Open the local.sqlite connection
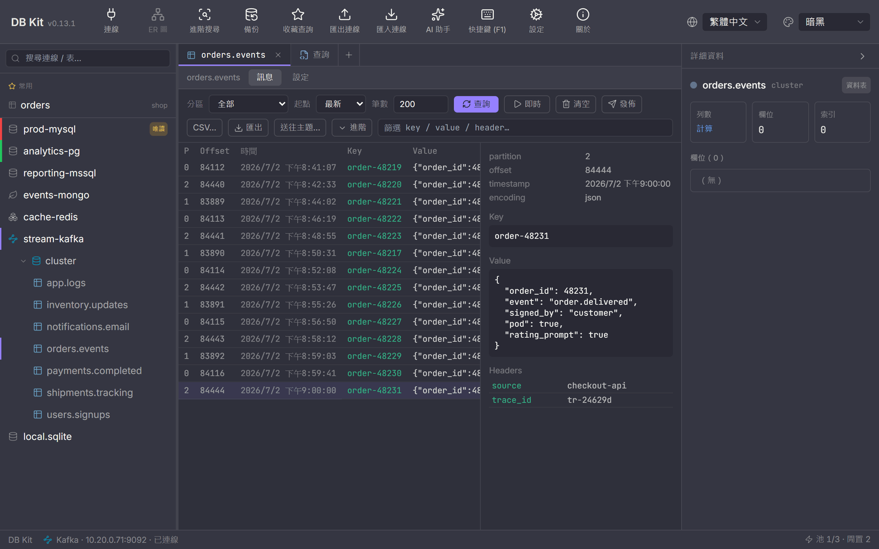 click(88, 436)
